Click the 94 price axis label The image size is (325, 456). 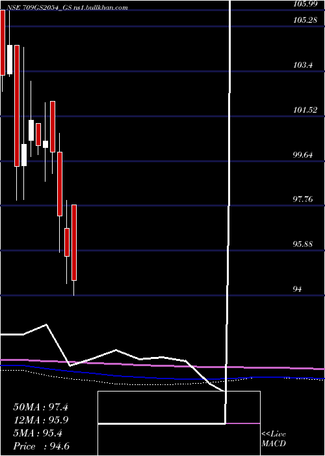(x=298, y=289)
